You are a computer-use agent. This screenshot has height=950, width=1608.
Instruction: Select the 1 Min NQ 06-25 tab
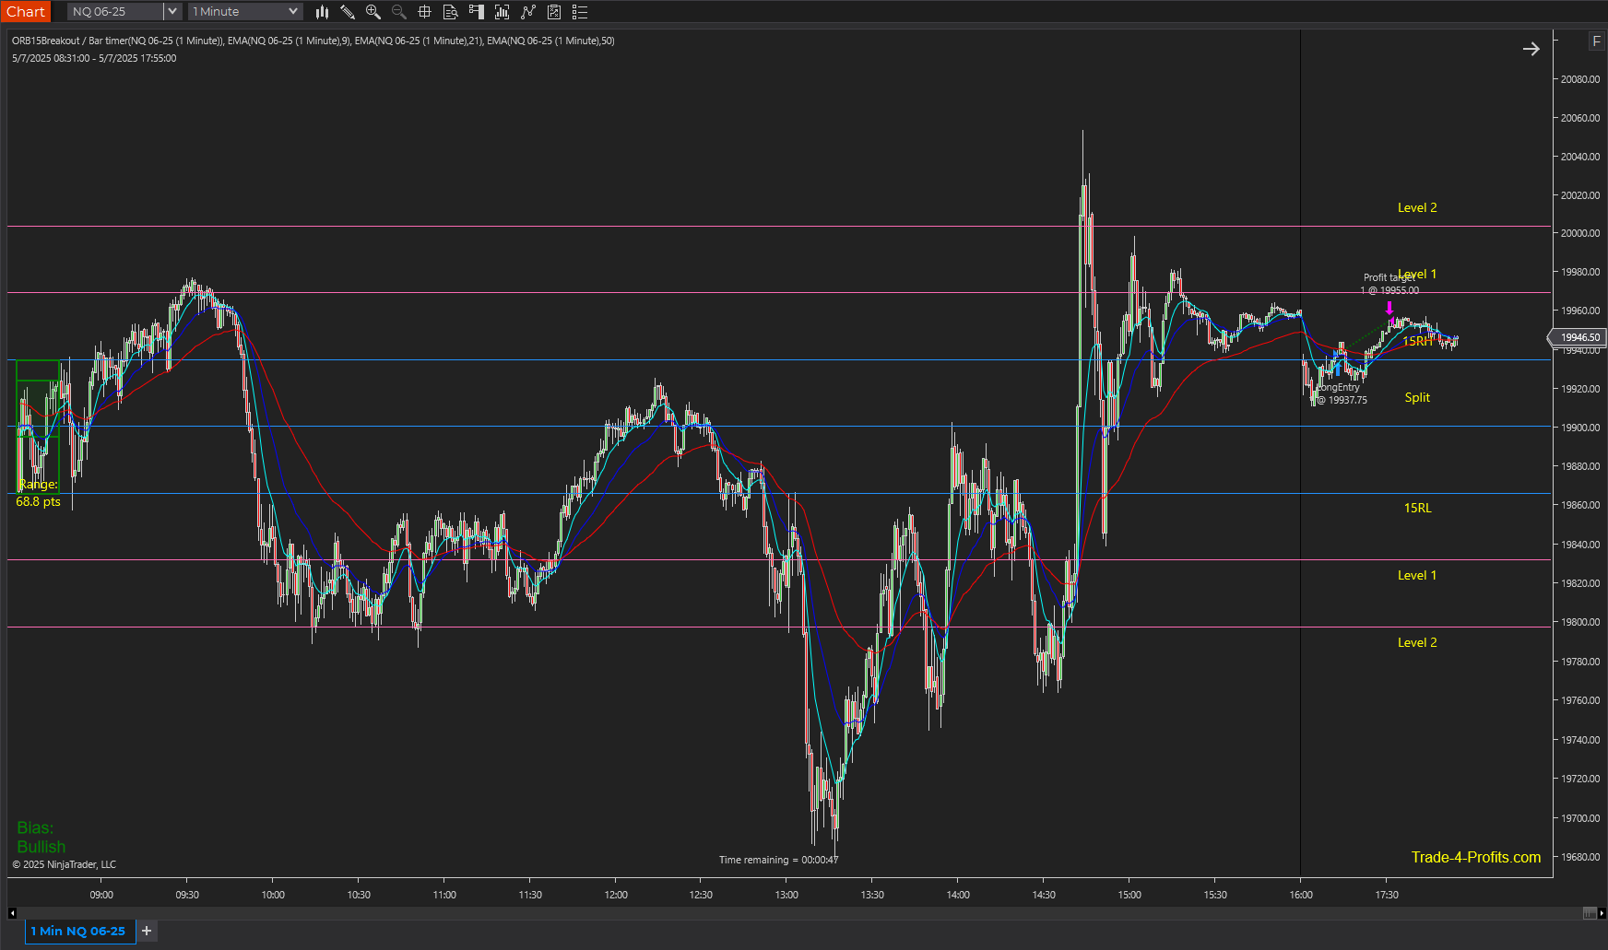pos(78,932)
